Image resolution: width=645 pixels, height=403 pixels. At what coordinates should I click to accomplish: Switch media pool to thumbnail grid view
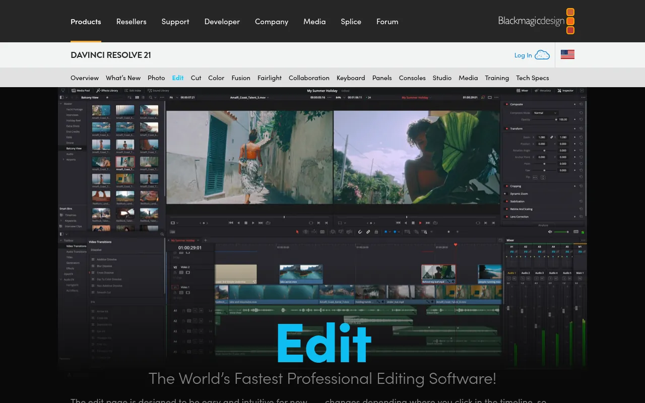(x=137, y=97)
